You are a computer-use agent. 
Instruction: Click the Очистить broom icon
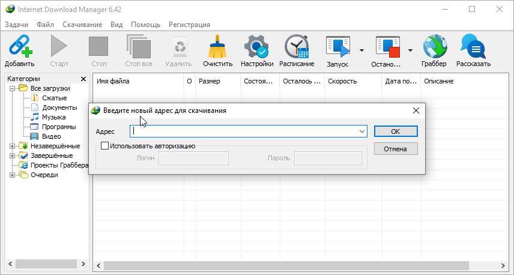pyautogui.click(x=217, y=47)
